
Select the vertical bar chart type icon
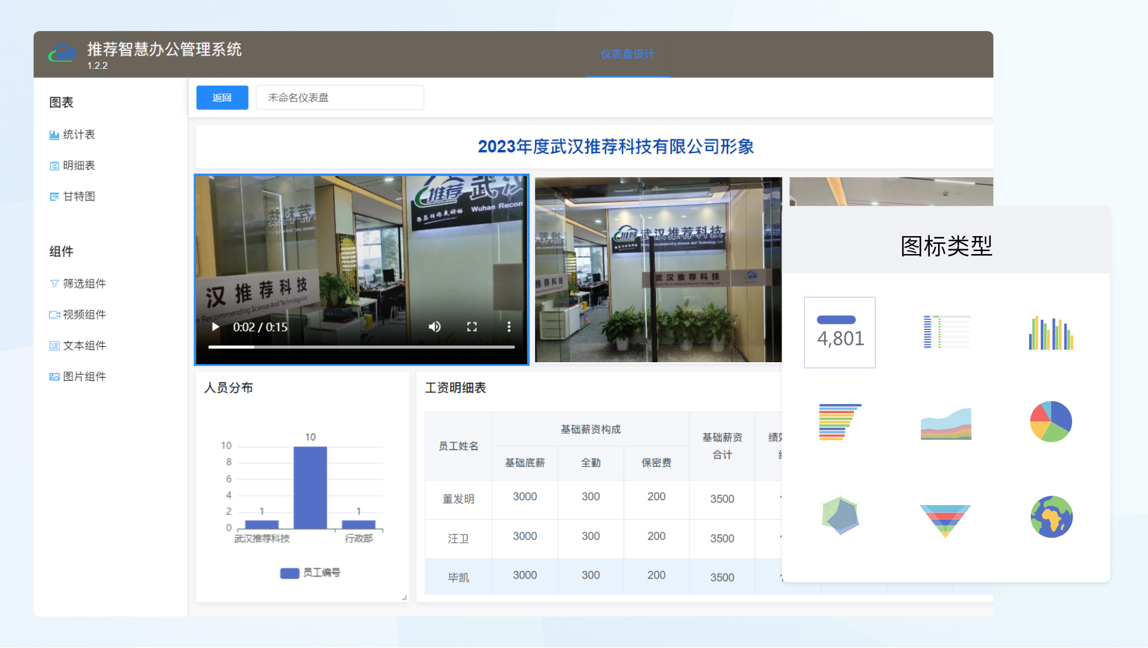coord(1051,333)
